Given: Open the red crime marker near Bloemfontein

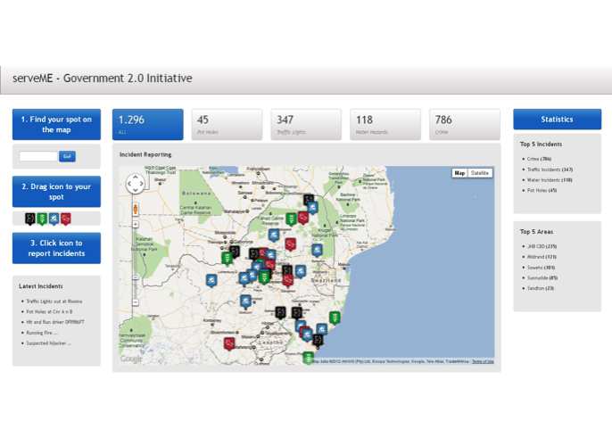Looking at the screenshot, I should (x=229, y=343).
